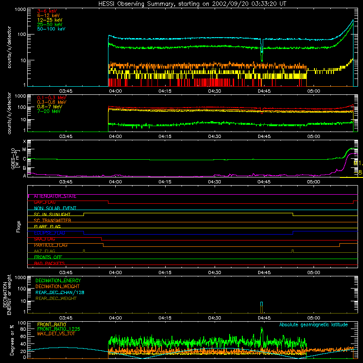Click '05:00' tick below the GOES-10 panel
This screenshot has height=363, width=363.
click(x=314, y=182)
